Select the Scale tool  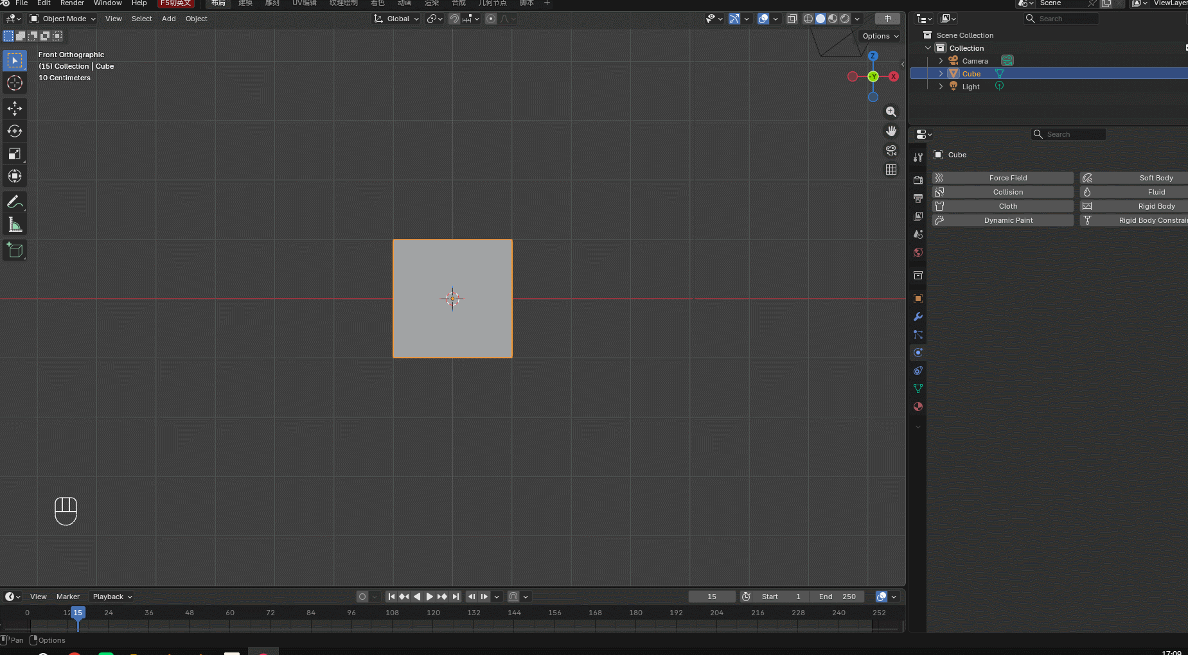[x=15, y=153]
